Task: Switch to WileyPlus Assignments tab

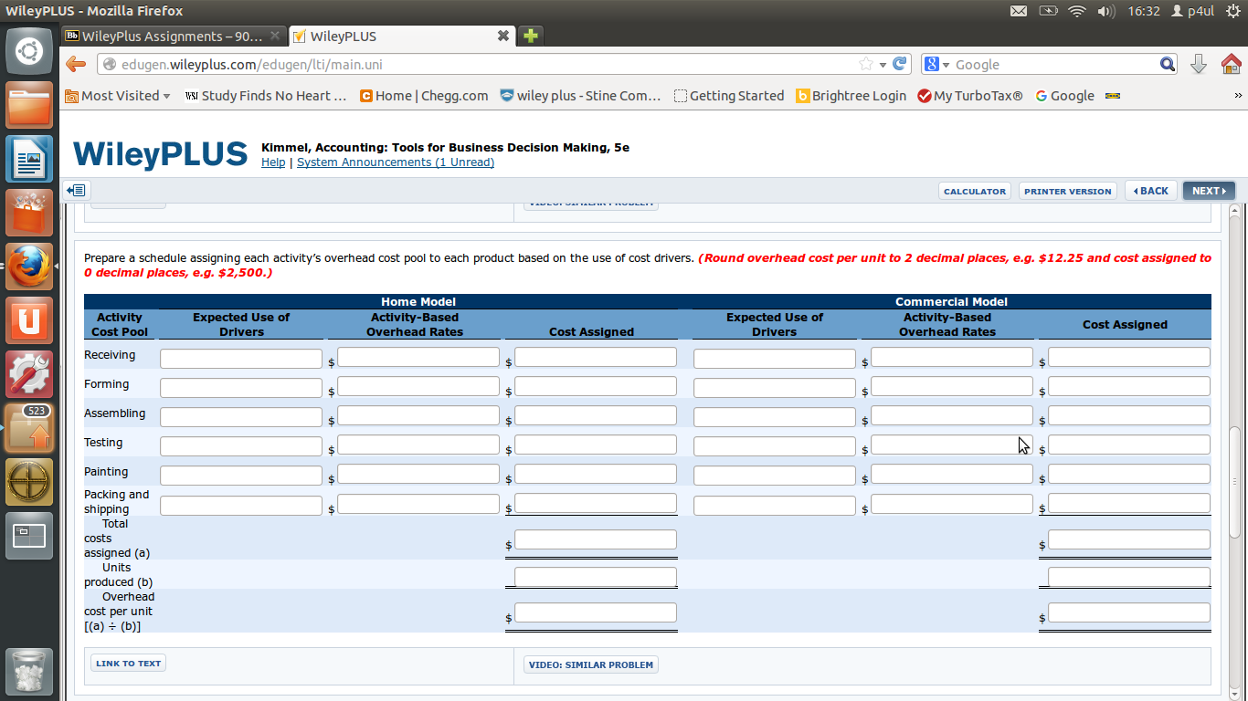Action: [x=172, y=36]
